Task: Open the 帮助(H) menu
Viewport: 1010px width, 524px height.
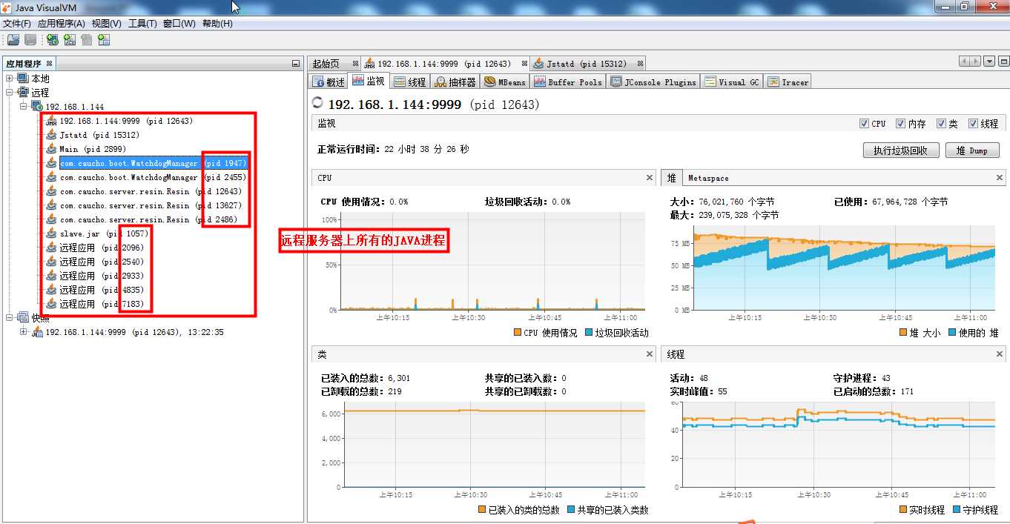Action: coord(217,24)
